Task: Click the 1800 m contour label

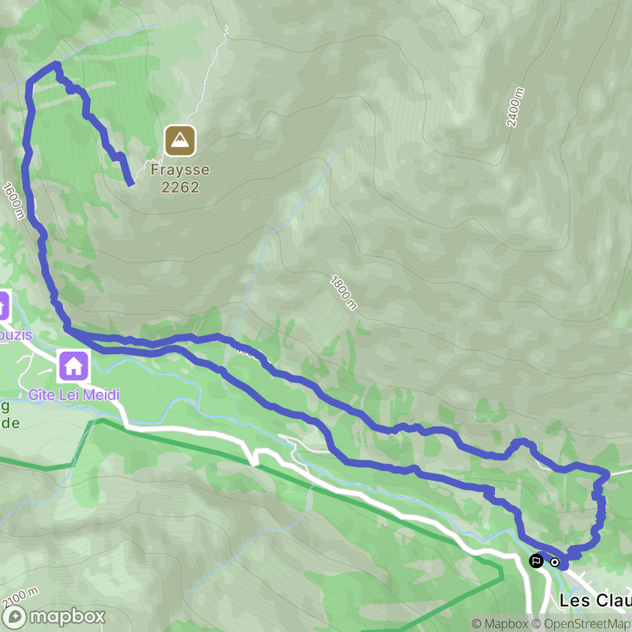Action: pyautogui.click(x=344, y=293)
